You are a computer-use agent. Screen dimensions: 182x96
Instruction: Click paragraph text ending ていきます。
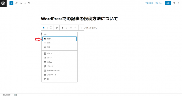pyautogui.click(x=91, y=28)
